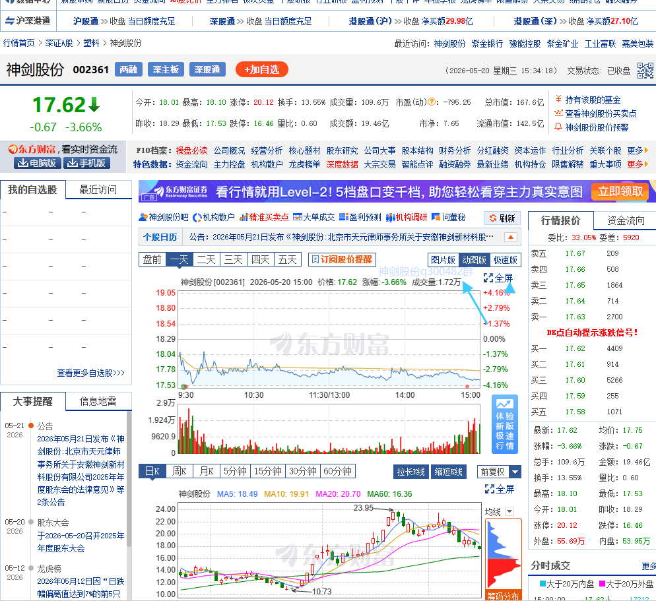Image resolution: width=656 pixels, height=601 pixels.
Task: Open 大单成交 icon link
Action: [x=313, y=217]
